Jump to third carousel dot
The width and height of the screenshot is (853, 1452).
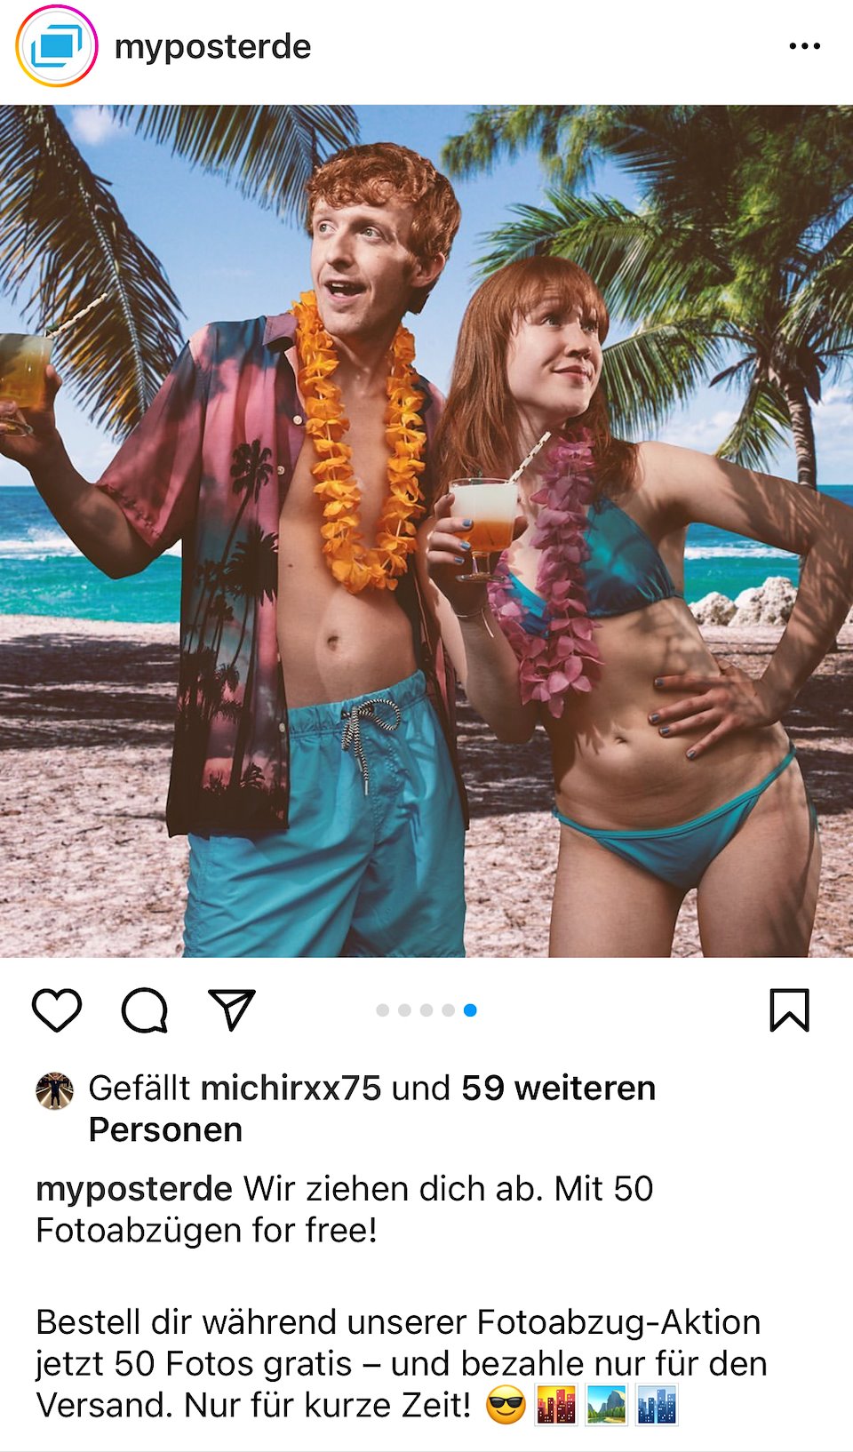tap(426, 1010)
